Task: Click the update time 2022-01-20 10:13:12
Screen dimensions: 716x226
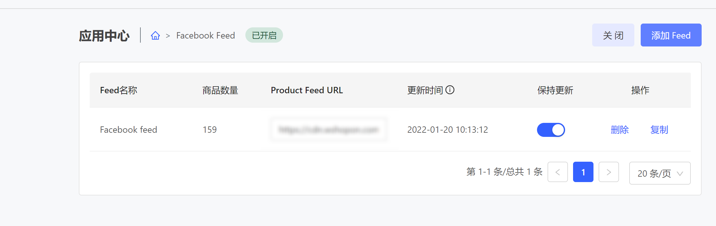Action: (447, 130)
